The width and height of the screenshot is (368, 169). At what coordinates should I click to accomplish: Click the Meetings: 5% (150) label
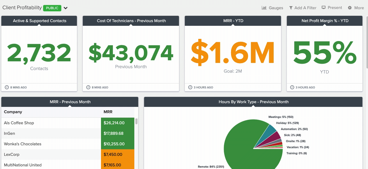tap(281, 117)
